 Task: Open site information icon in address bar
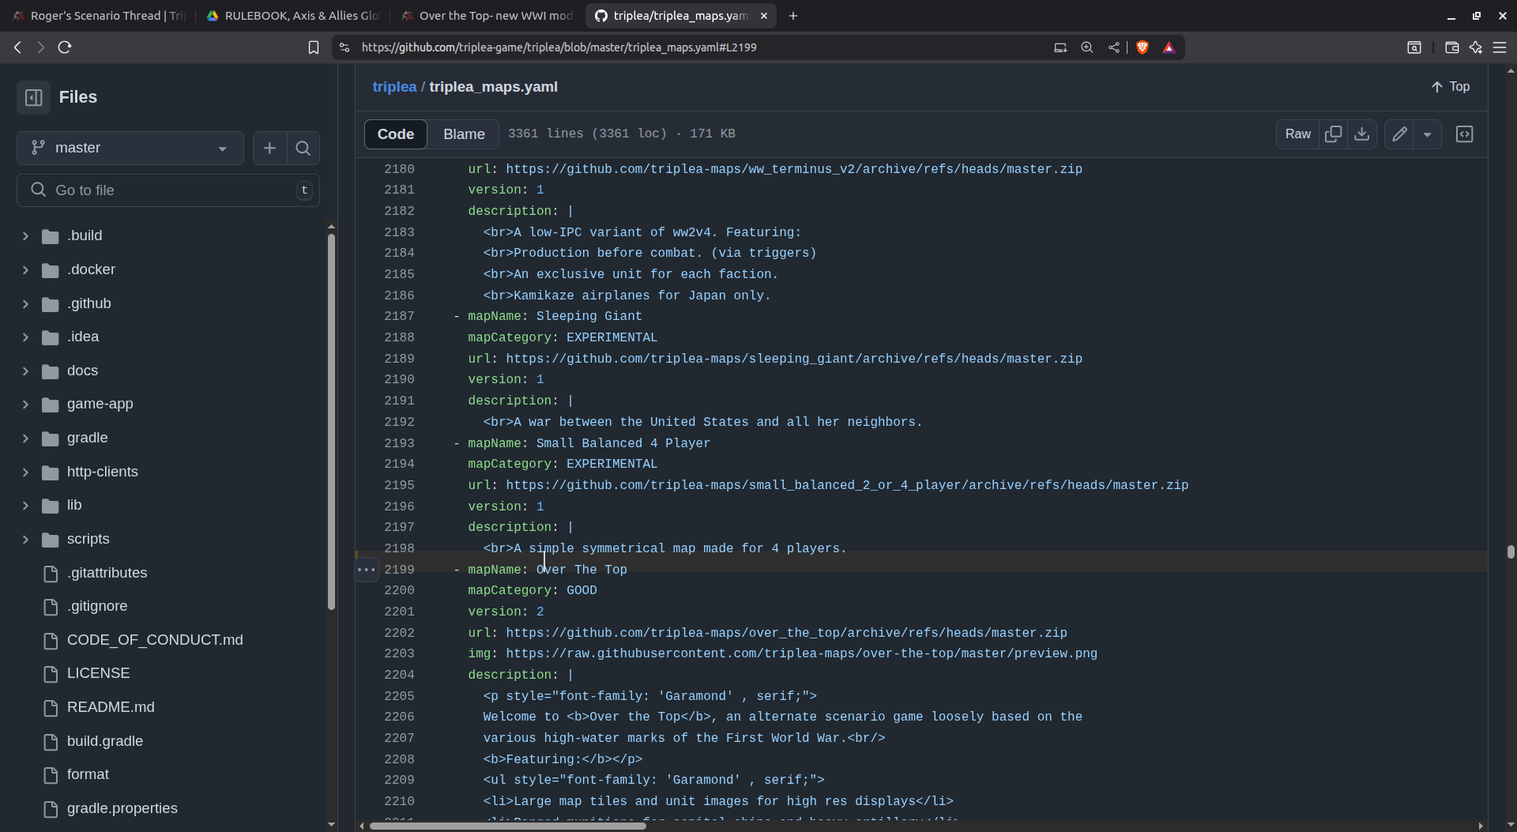click(344, 47)
